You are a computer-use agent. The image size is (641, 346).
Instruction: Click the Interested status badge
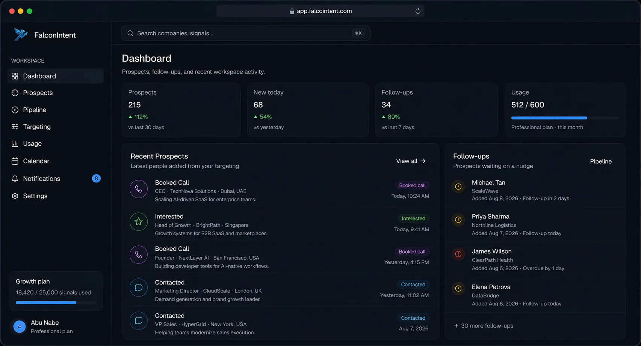pyautogui.click(x=413, y=218)
